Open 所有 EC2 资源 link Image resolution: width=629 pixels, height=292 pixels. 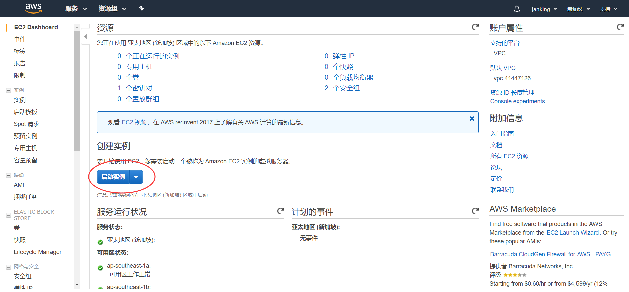pyautogui.click(x=509, y=156)
